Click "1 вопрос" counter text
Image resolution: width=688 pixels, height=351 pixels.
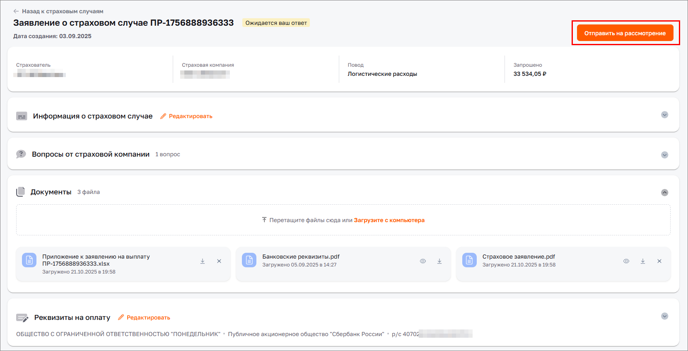[x=168, y=154]
